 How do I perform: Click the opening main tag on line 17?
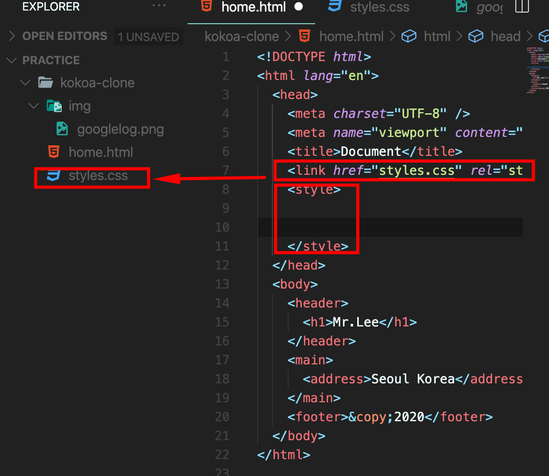pyautogui.click(x=310, y=360)
